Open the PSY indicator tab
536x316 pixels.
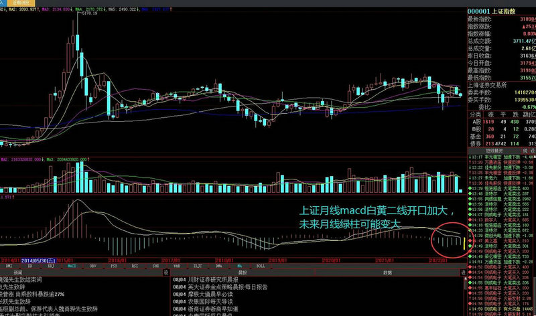point(114,266)
